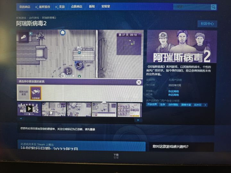Open the 您的商店 menu
Image resolution: width=231 pixels, height=173 pixels.
pos(25,7)
